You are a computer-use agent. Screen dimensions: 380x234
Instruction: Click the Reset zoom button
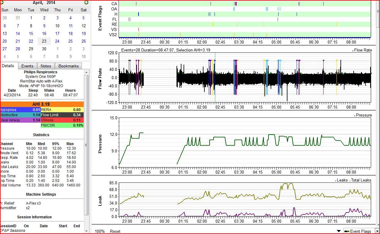tap(115, 231)
